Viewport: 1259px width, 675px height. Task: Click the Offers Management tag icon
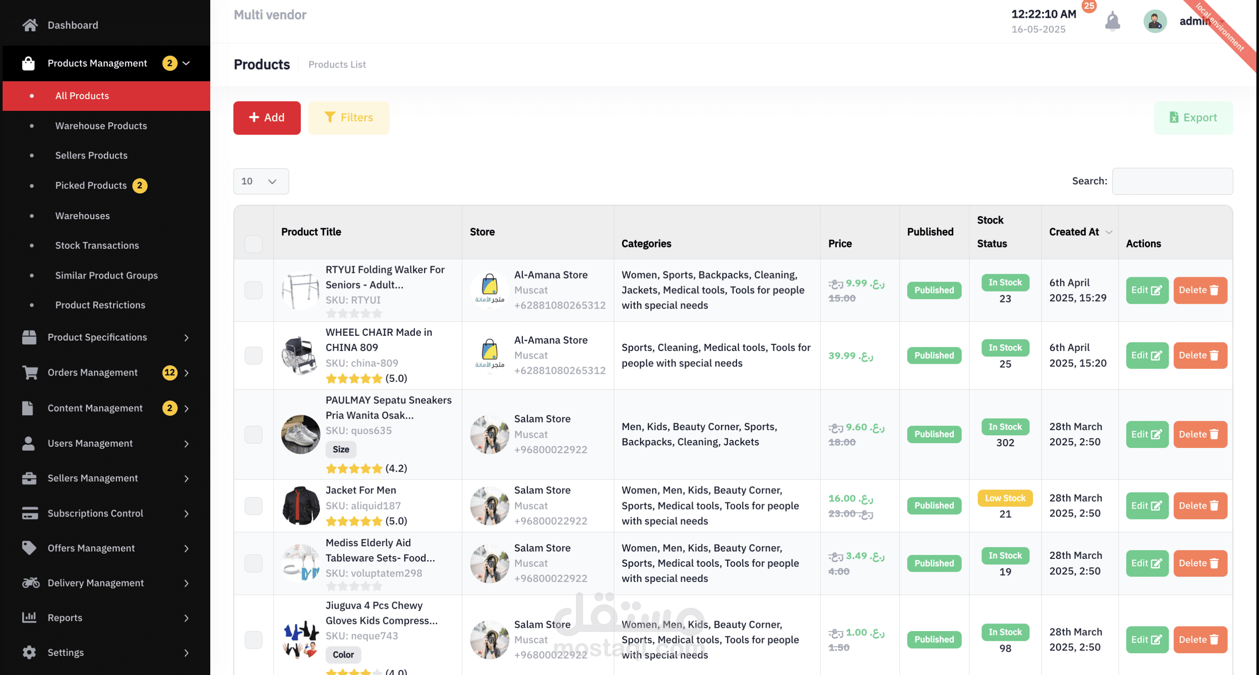pos(29,548)
